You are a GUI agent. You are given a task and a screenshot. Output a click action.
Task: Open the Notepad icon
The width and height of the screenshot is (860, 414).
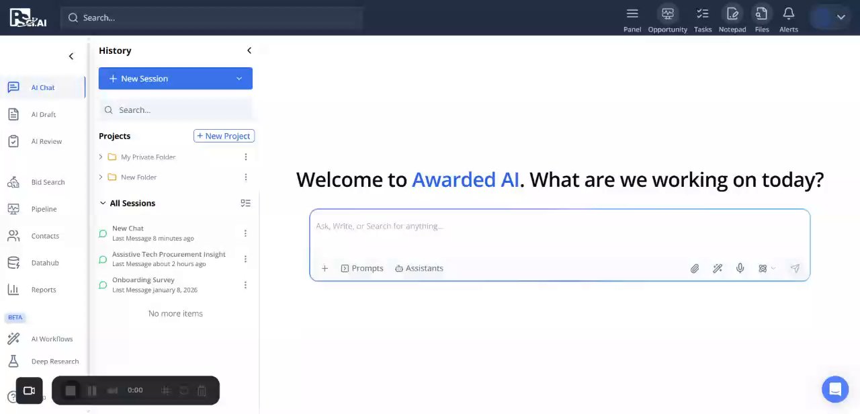732,13
